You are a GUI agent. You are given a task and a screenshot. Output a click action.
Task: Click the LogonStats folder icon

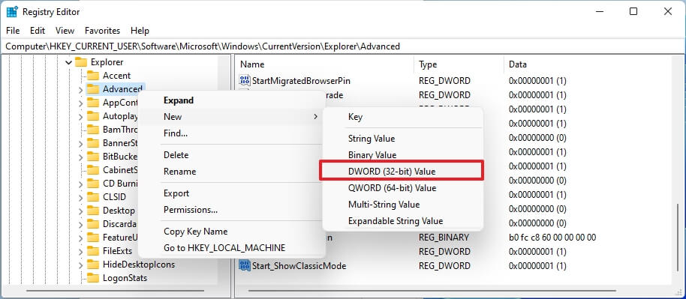tap(93, 277)
